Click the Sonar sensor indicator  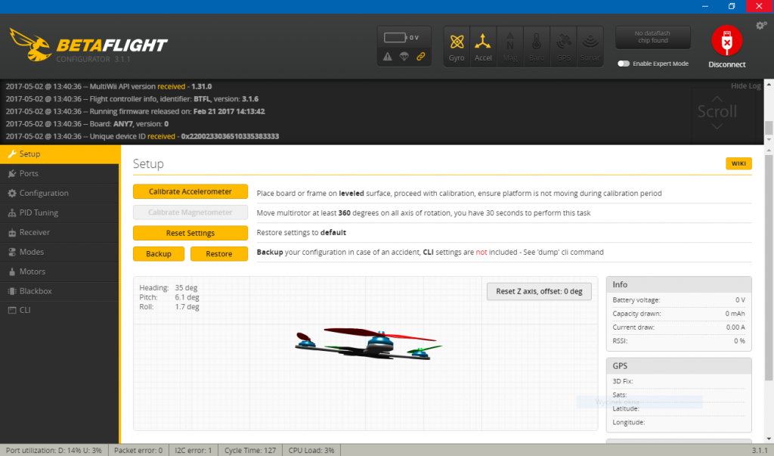click(590, 45)
